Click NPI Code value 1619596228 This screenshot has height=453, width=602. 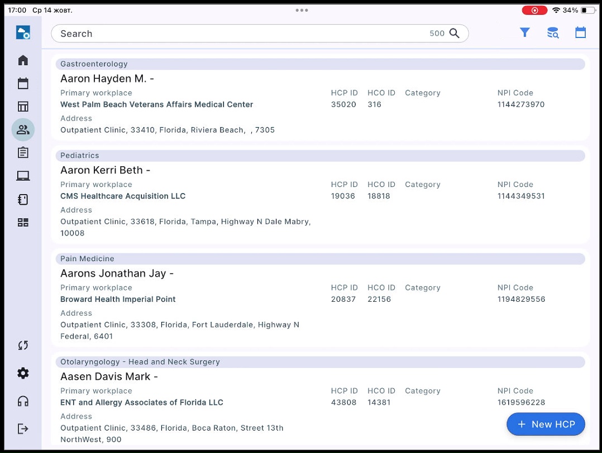coord(522,402)
